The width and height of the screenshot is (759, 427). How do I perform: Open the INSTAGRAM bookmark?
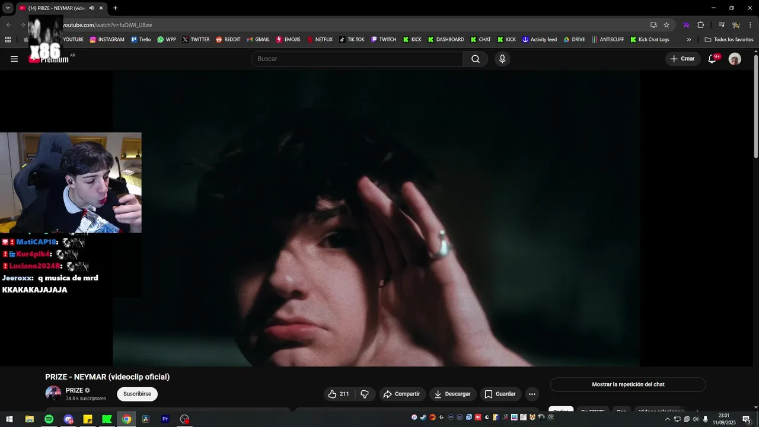point(107,40)
